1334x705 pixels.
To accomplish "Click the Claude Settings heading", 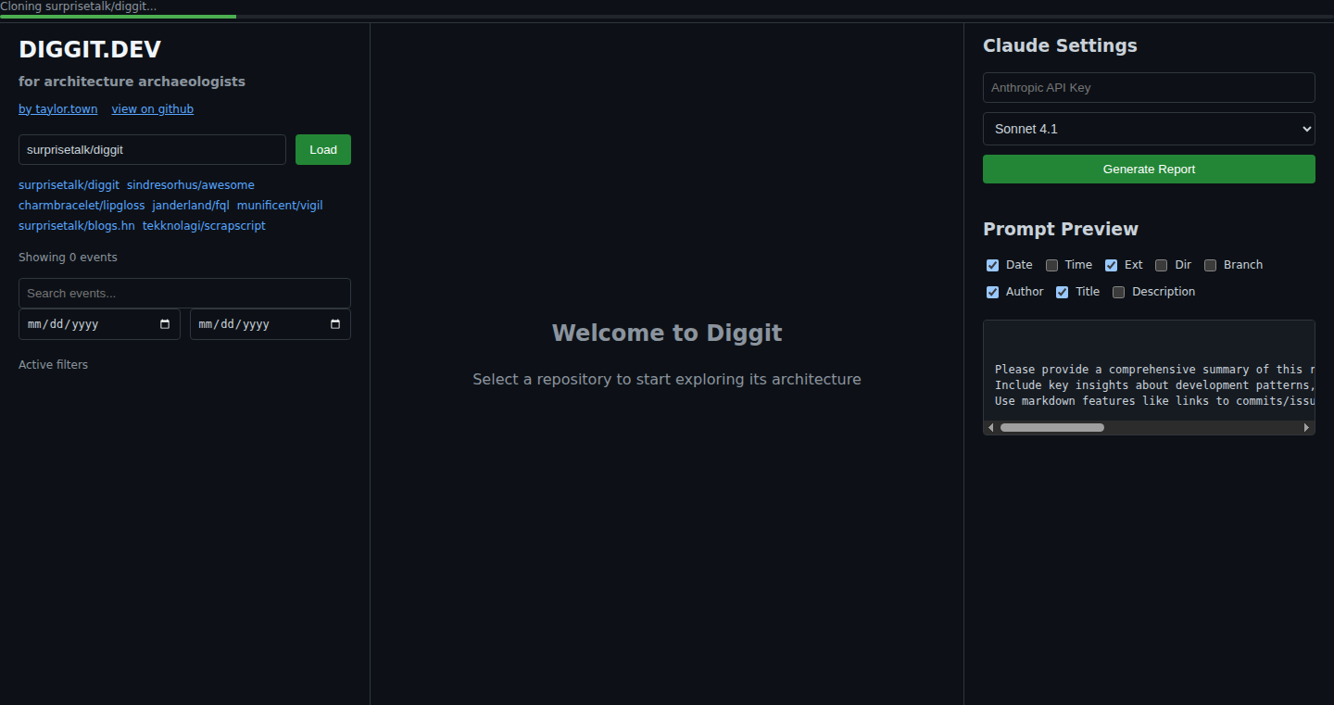I will tap(1060, 45).
